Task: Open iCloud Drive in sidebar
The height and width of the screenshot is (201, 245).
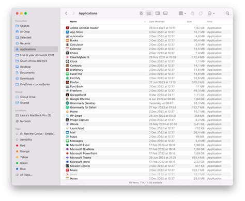Action: coord(36,97)
